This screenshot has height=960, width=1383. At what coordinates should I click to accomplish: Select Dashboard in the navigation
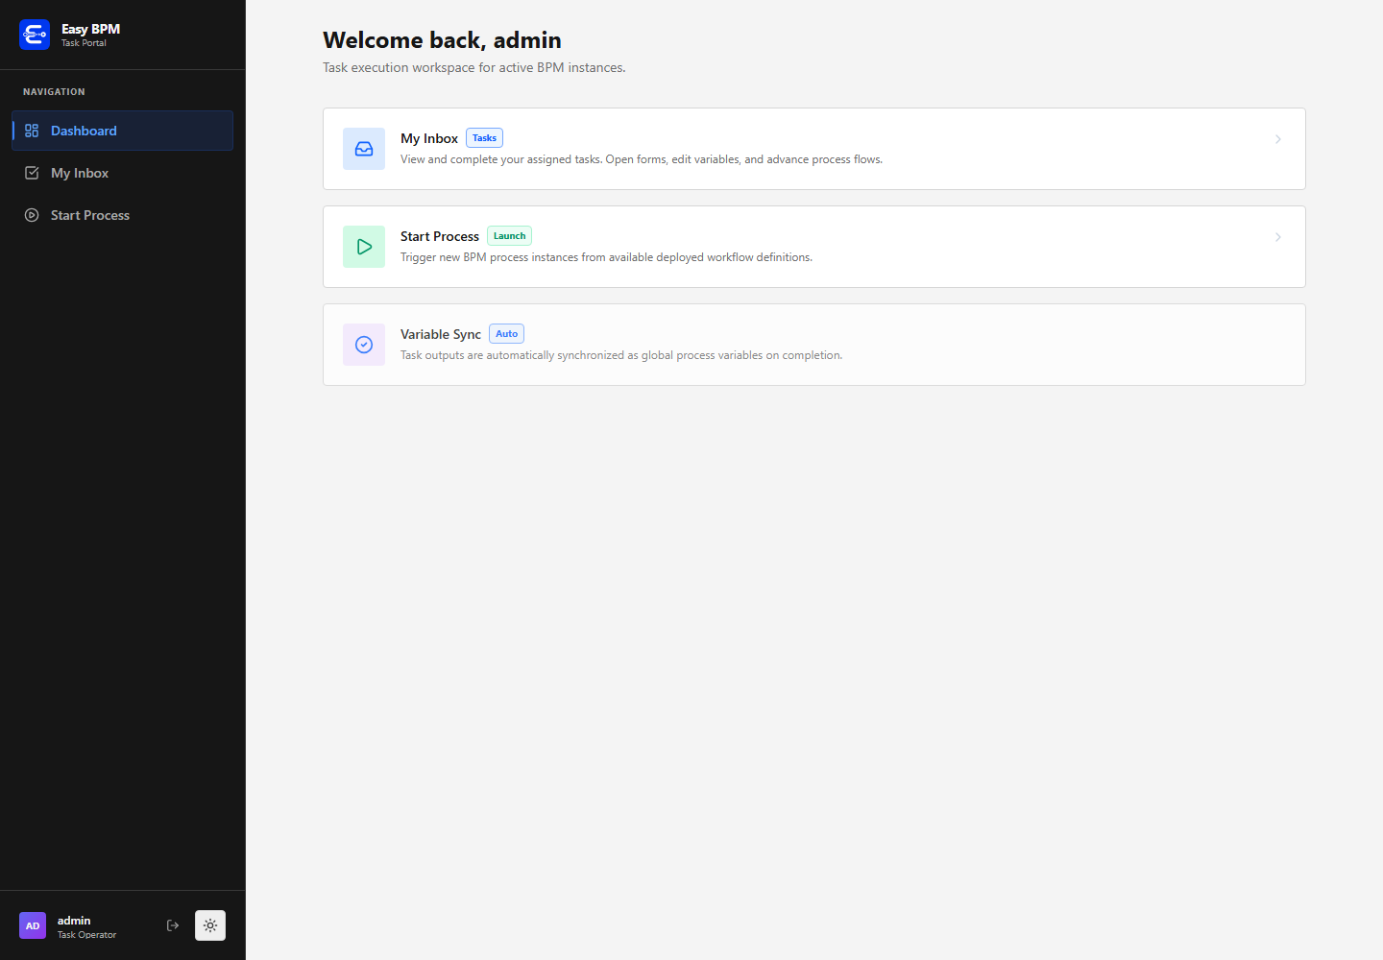pos(123,131)
